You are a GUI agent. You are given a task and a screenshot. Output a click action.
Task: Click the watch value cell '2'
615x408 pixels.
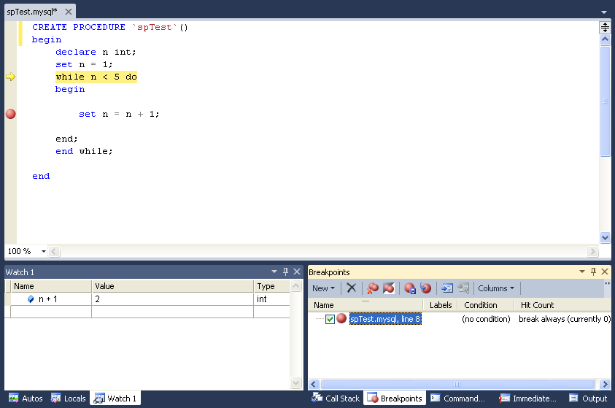(x=173, y=299)
